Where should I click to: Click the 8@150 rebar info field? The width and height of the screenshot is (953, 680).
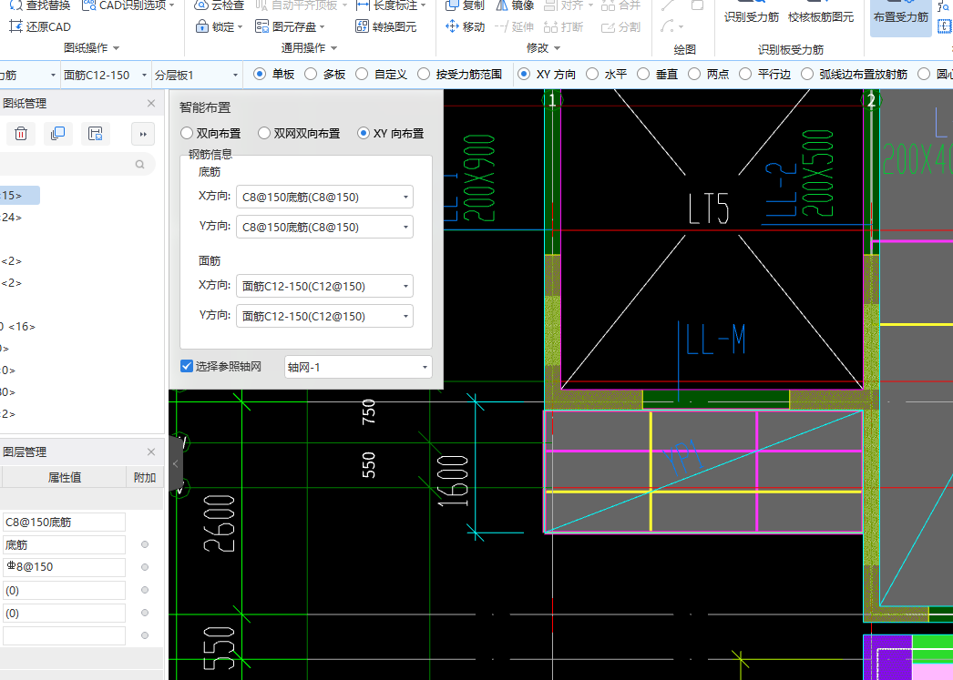(x=64, y=567)
